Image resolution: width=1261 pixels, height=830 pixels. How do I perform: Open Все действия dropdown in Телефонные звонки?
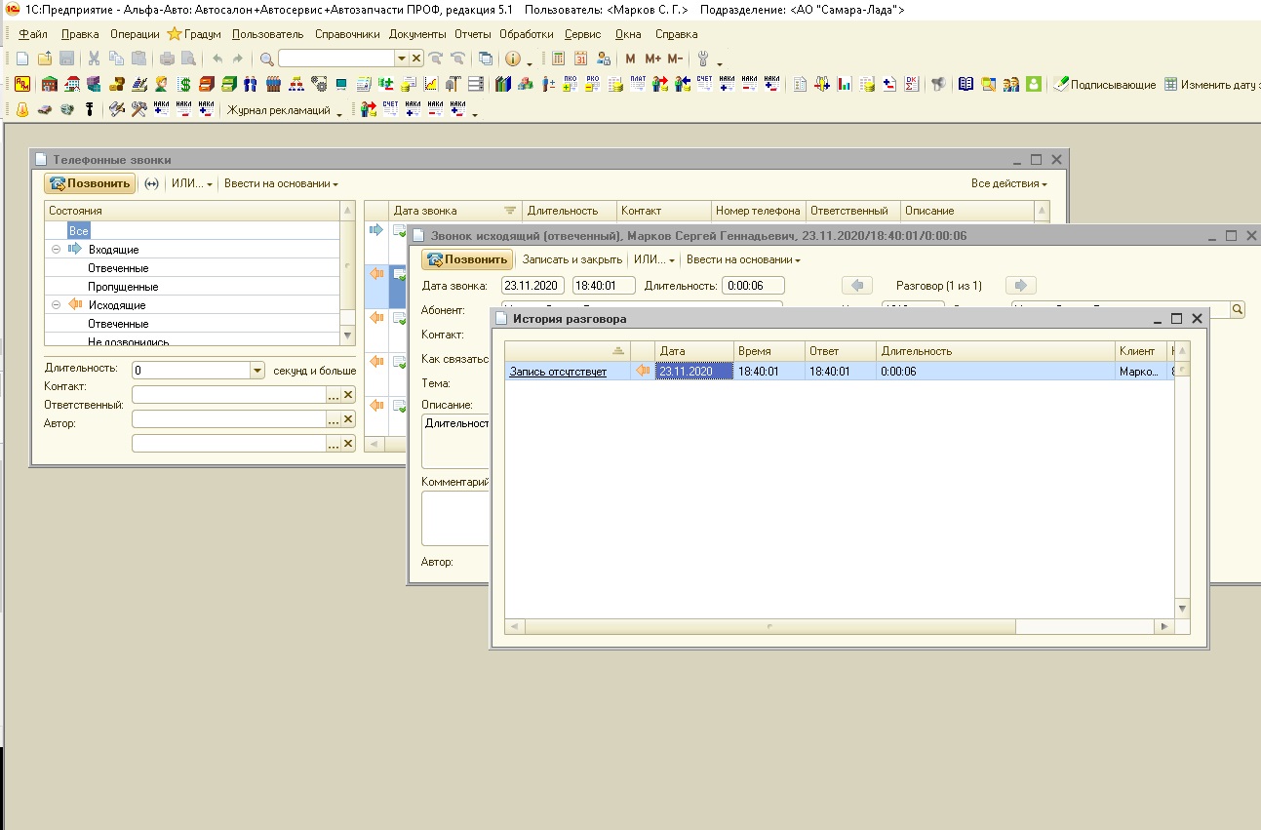coord(1009,183)
